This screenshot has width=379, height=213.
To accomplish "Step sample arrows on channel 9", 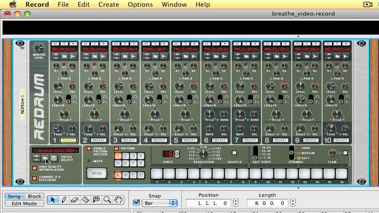I will (298, 56).
